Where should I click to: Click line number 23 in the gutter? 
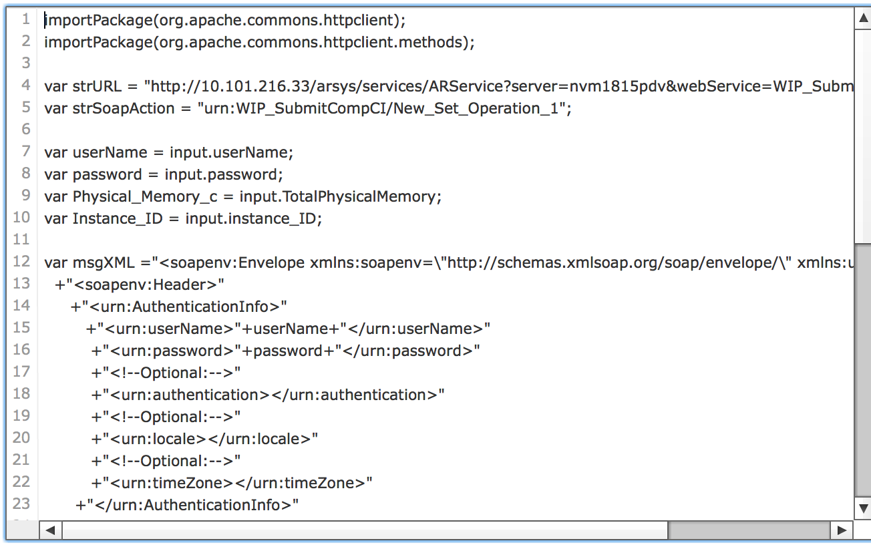(22, 504)
